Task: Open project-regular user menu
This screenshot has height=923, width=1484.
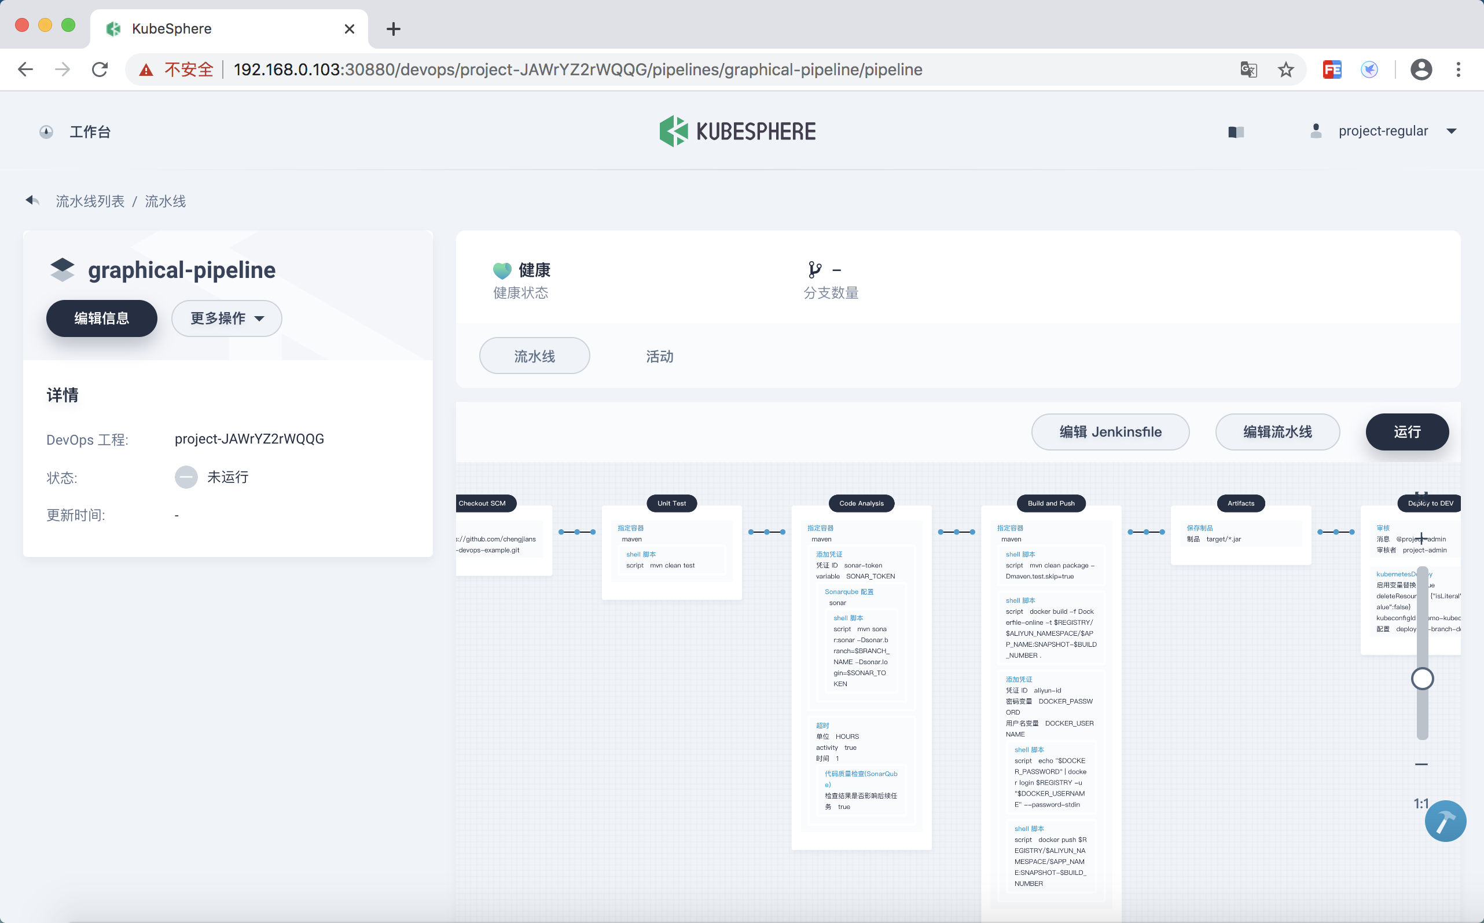Action: point(1383,131)
